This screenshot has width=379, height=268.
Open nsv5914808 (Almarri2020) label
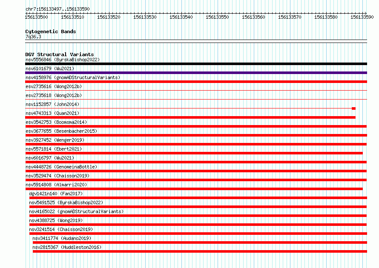click(x=56, y=185)
